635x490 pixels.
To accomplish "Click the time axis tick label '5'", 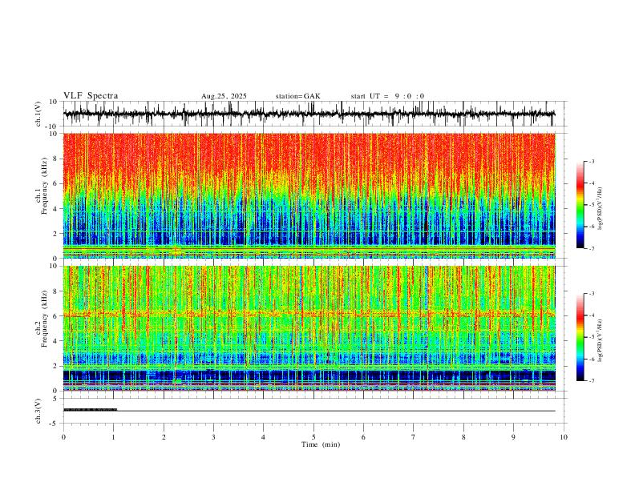I will [x=313, y=437].
